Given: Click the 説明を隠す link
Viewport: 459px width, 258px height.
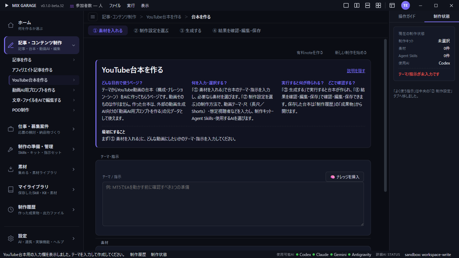Looking at the screenshot, I should 356,71.
